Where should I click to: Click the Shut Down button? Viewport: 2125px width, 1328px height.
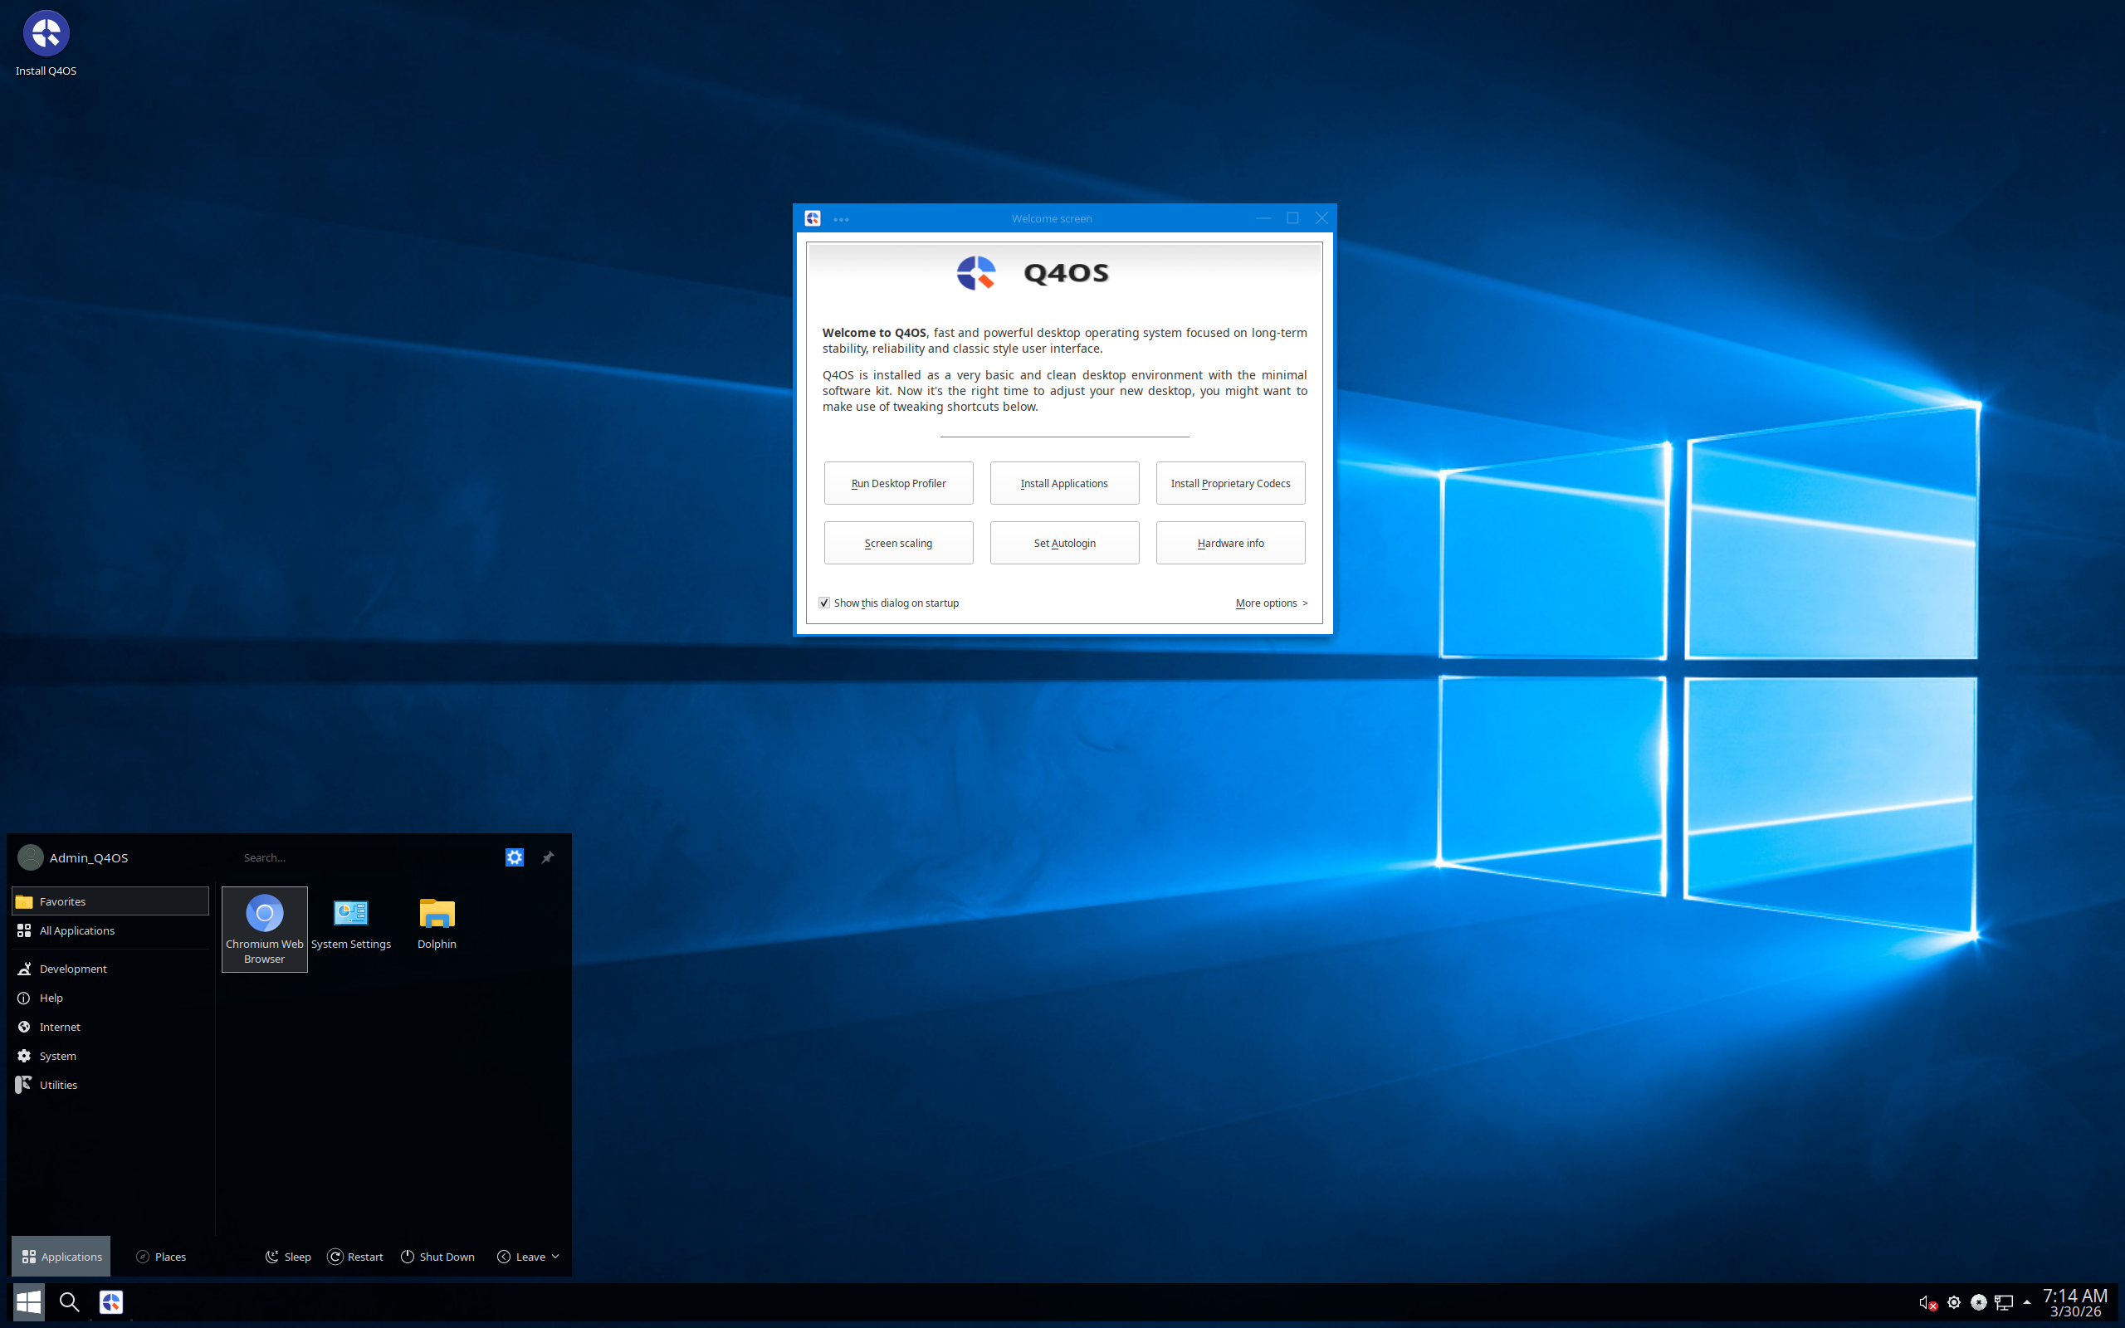point(437,1257)
